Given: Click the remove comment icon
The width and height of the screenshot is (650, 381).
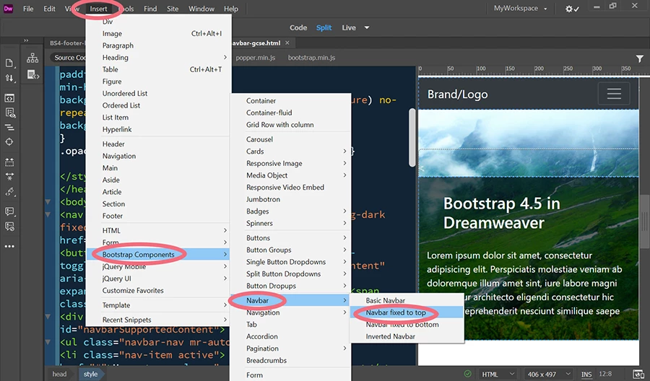Looking at the screenshot, I should (x=9, y=226).
